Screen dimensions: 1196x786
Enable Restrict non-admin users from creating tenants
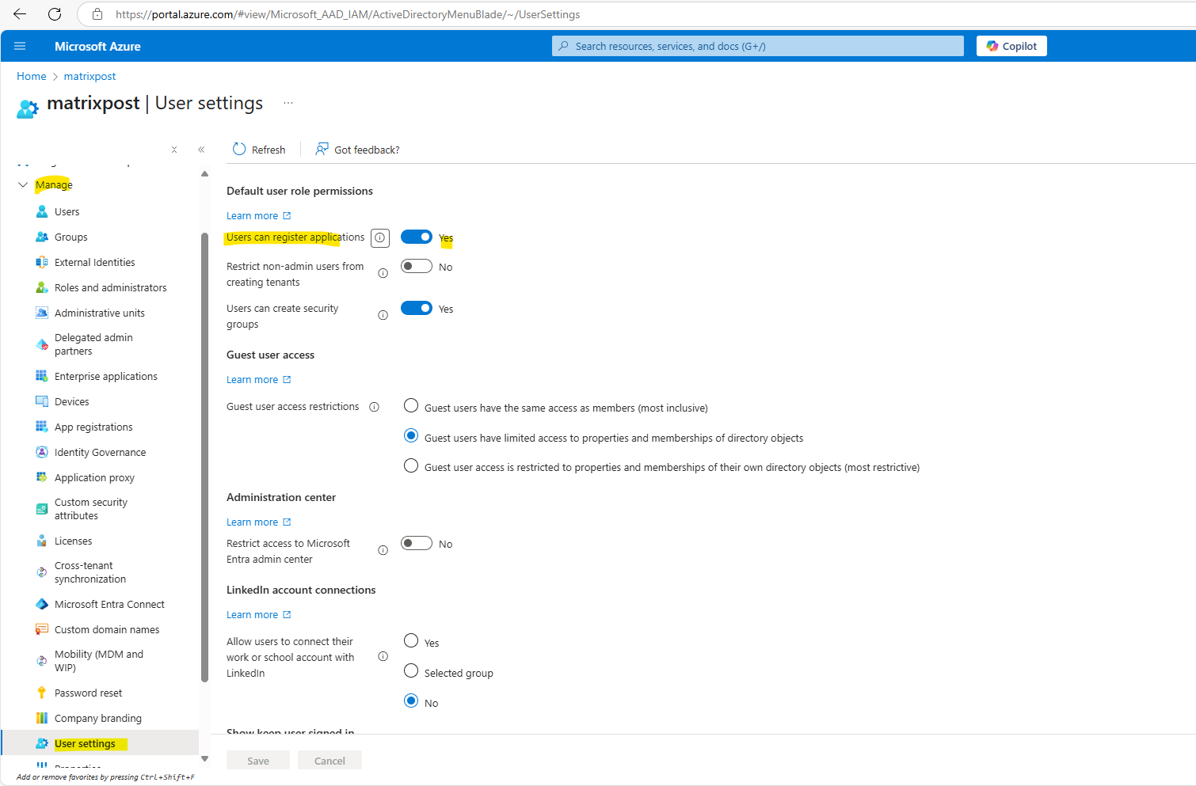[x=417, y=266]
